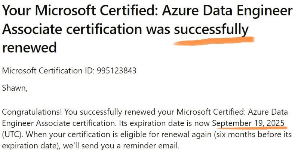This screenshot has height=154, width=295.
Task: Click "(UTC)" in the body paragraph
Action: (x=13, y=135)
